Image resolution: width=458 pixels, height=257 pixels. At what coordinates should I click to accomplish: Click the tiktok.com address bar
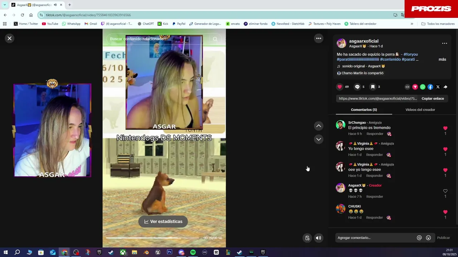(x=215, y=15)
